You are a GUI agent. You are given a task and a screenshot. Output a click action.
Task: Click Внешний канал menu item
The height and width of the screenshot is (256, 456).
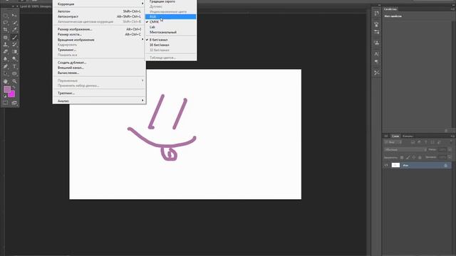[x=99, y=68]
